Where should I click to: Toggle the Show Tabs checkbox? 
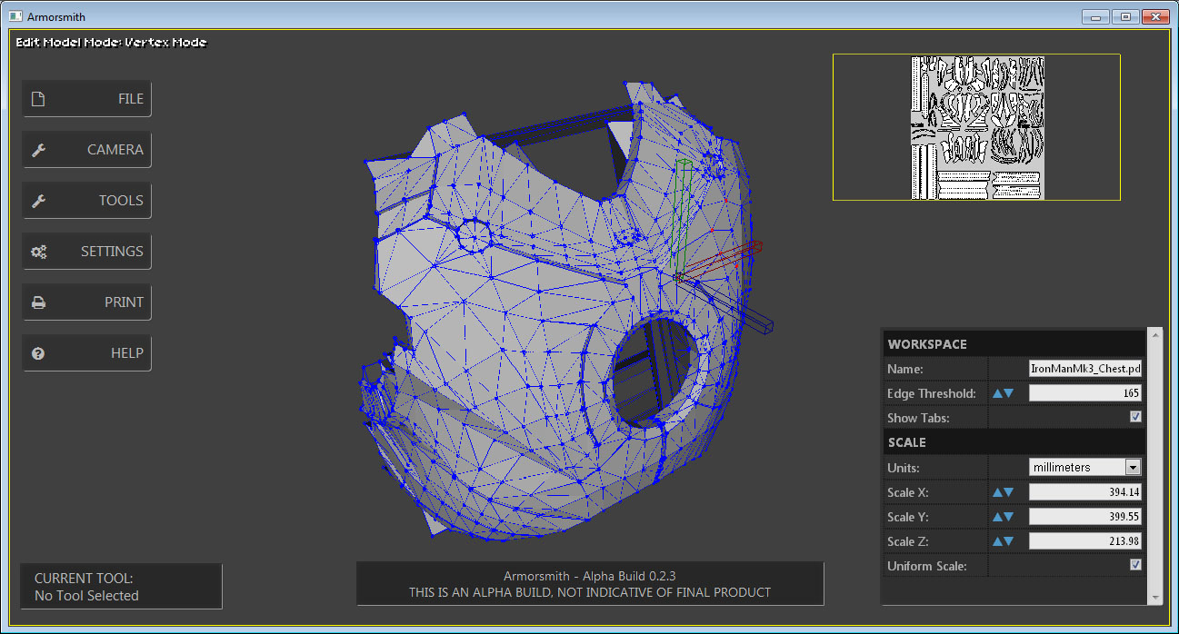1135,418
